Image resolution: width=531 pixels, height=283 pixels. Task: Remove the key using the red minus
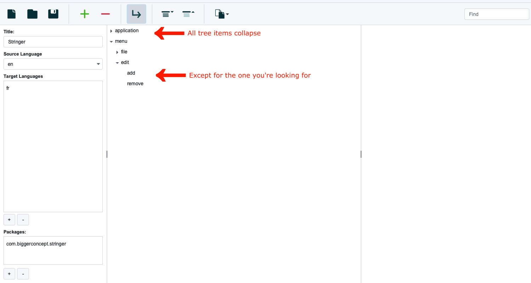click(105, 14)
